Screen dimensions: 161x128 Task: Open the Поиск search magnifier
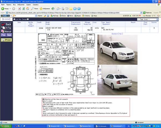tap(35, 9)
